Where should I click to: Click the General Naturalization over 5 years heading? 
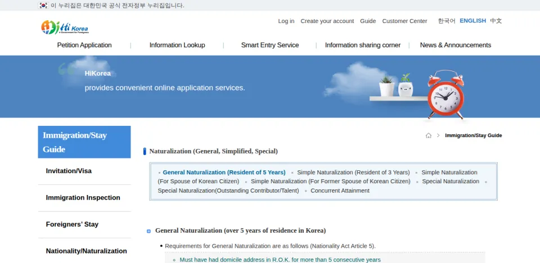point(240,230)
